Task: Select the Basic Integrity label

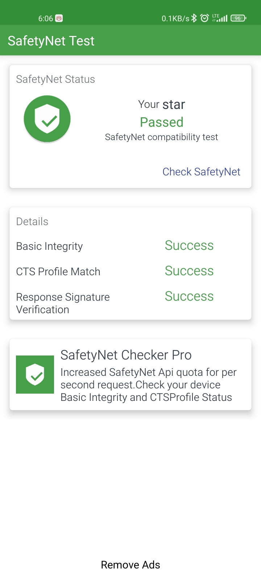Action: (x=50, y=247)
